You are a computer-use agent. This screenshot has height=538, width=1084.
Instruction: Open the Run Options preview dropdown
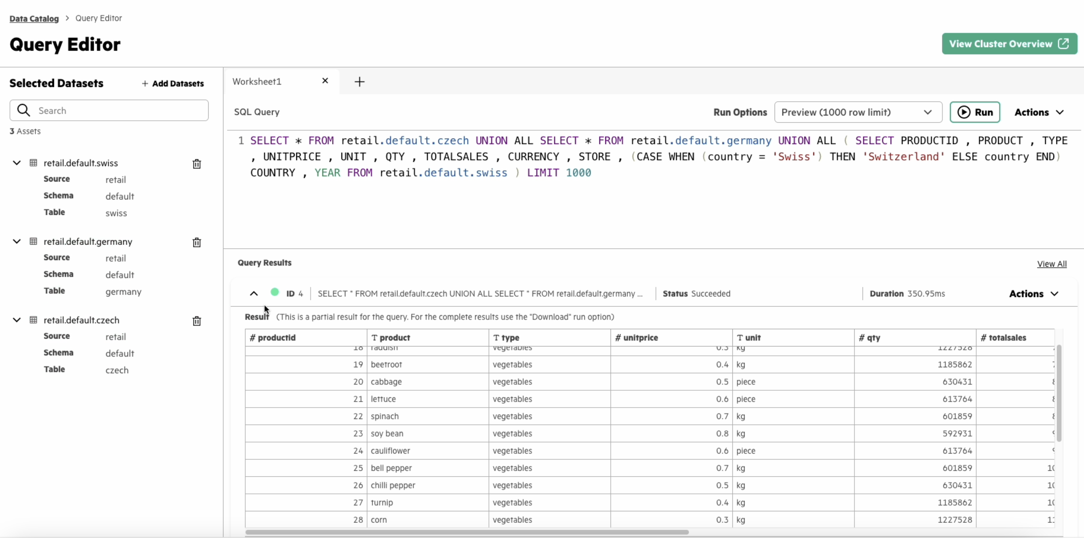[858, 112]
